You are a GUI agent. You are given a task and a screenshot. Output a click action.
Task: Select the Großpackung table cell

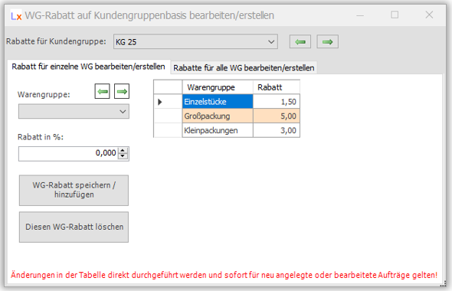point(218,116)
